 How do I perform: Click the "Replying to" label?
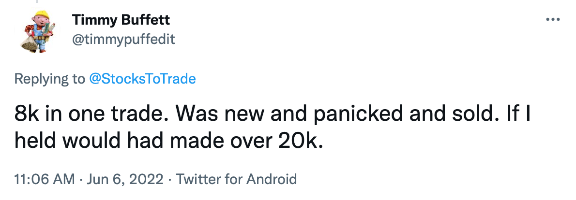coord(49,79)
